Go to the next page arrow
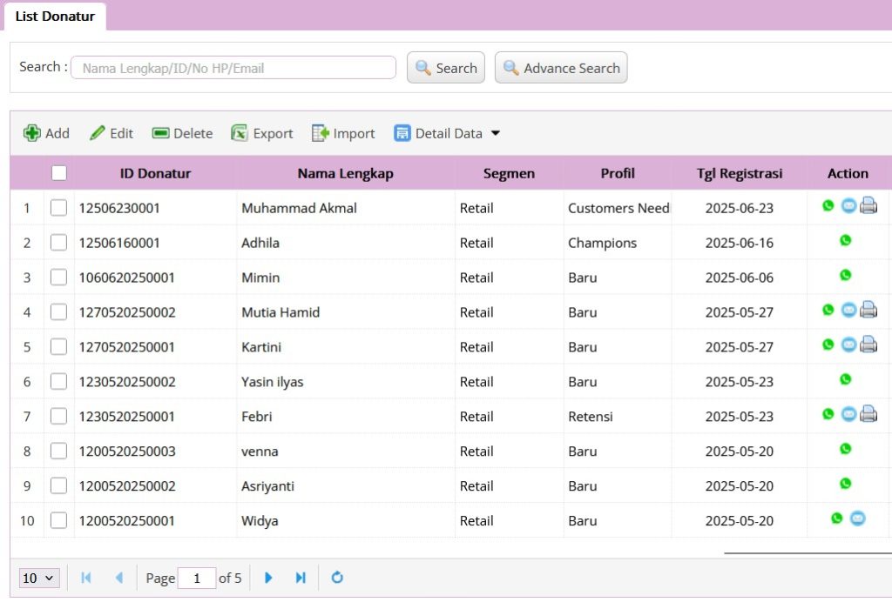Screen dimensions: 892x602 (x=268, y=578)
